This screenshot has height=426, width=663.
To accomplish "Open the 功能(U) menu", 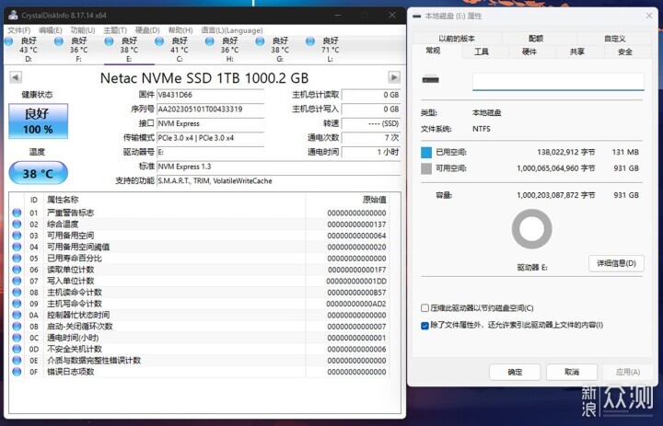I will tap(83, 30).
